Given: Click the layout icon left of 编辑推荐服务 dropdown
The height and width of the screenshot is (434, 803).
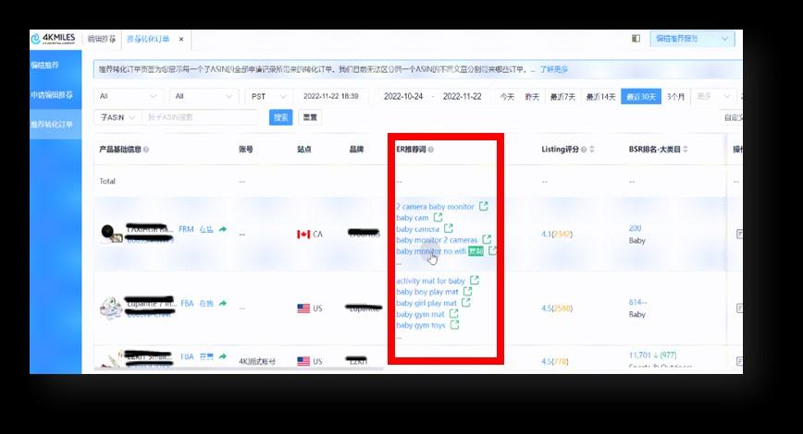Looking at the screenshot, I should pyautogui.click(x=636, y=40).
